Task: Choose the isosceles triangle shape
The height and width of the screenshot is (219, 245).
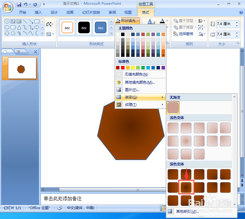Action: tap(19, 27)
